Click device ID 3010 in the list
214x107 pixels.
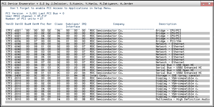tap(18, 99)
